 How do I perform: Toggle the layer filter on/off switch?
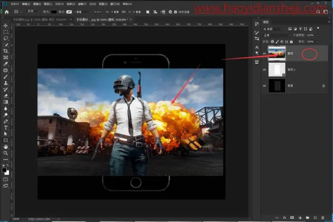(x=318, y=28)
